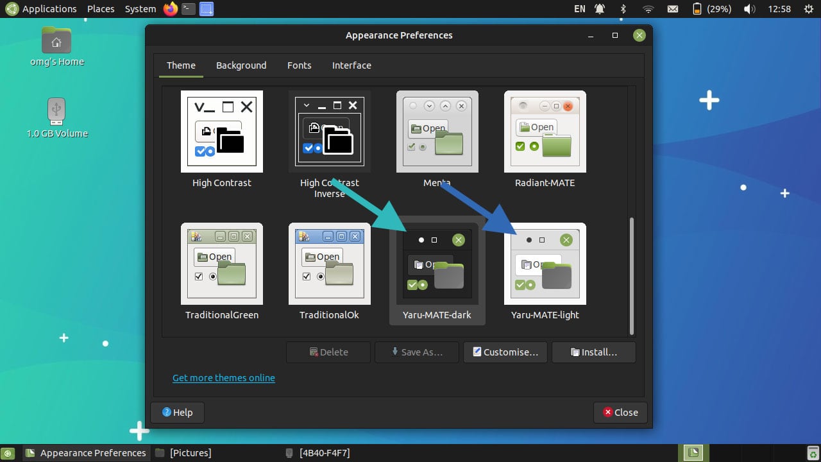Viewport: 821px width, 462px height.
Task: Switch to Appearance Preferences taskbar entry
Action: (x=86, y=453)
